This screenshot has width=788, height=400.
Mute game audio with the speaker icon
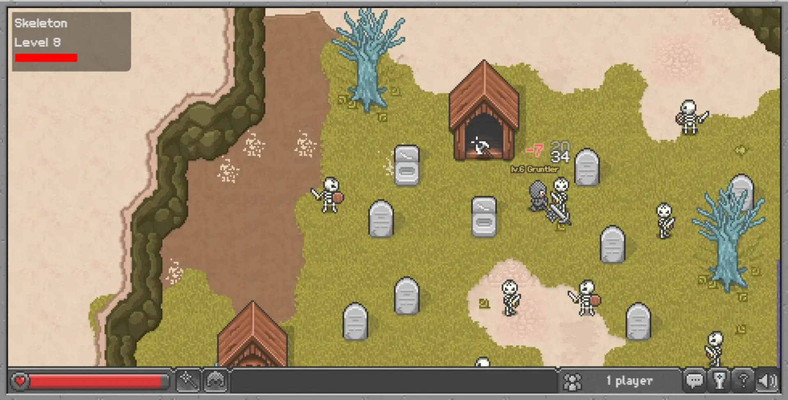(766, 381)
